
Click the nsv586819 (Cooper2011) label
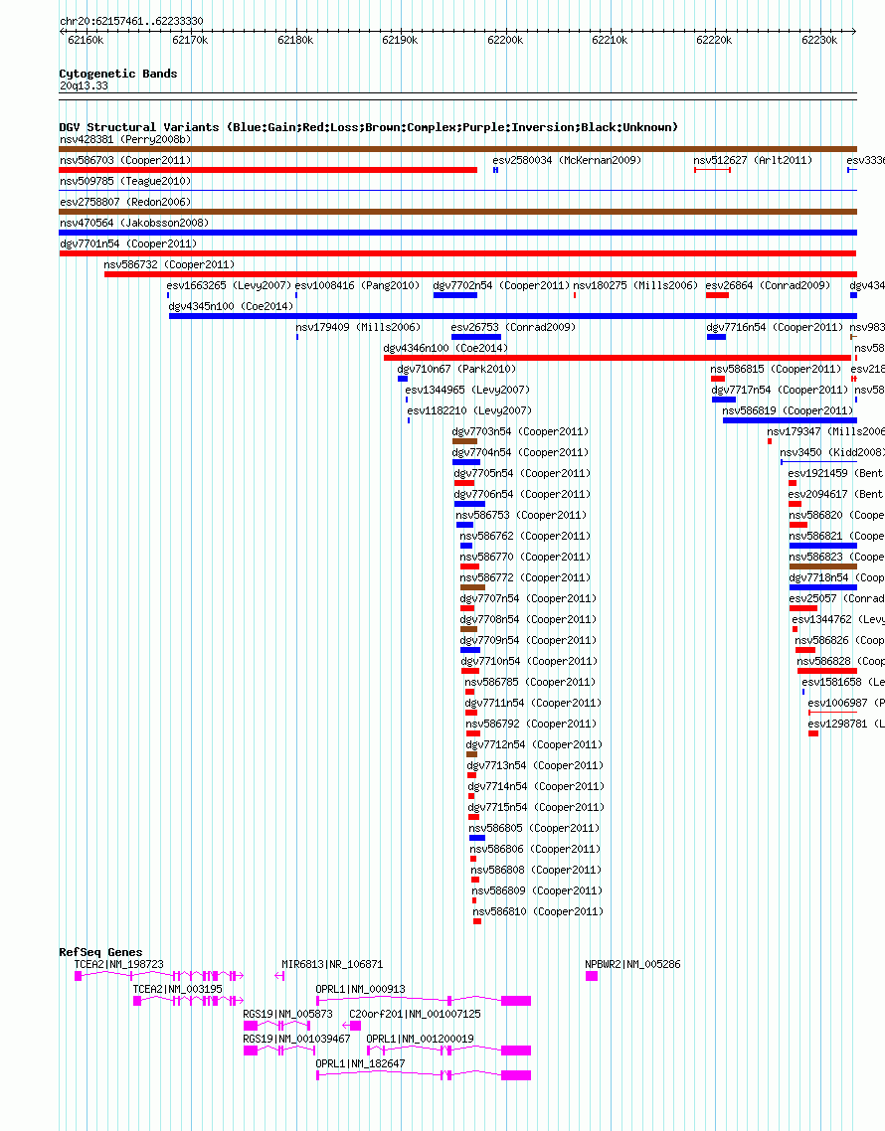tap(788, 411)
